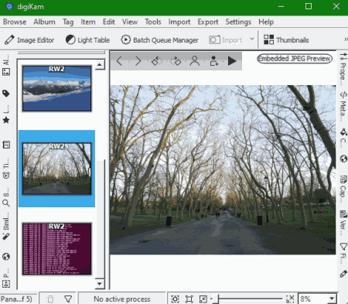Open the Edit menu
This screenshot has height=304, width=348.
click(109, 22)
